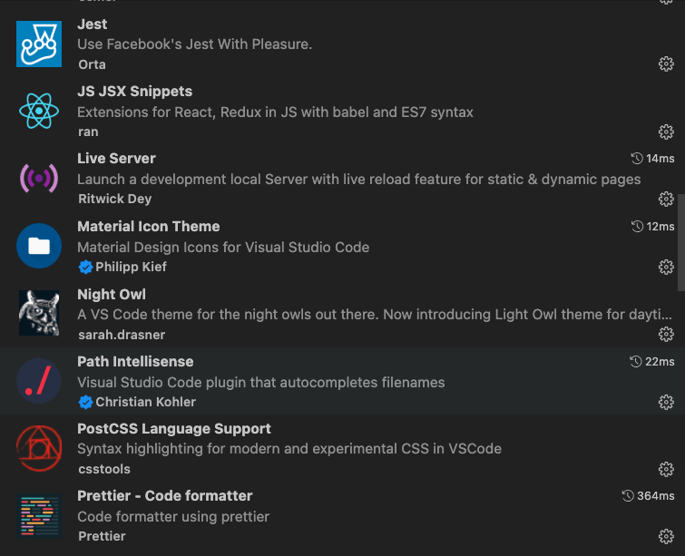685x556 pixels.
Task: Click the Night Owl thumbnail image
Action: click(x=39, y=313)
